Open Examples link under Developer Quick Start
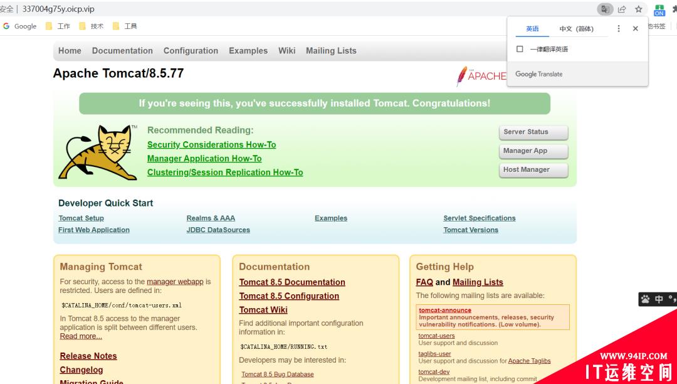Image resolution: width=677 pixels, height=384 pixels. click(331, 218)
